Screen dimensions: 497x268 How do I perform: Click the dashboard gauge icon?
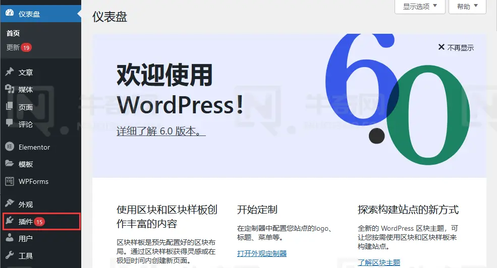[10, 13]
